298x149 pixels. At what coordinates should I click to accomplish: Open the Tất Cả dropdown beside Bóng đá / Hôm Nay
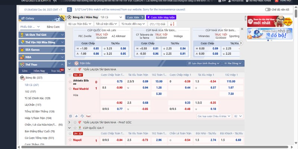tap(111, 17)
